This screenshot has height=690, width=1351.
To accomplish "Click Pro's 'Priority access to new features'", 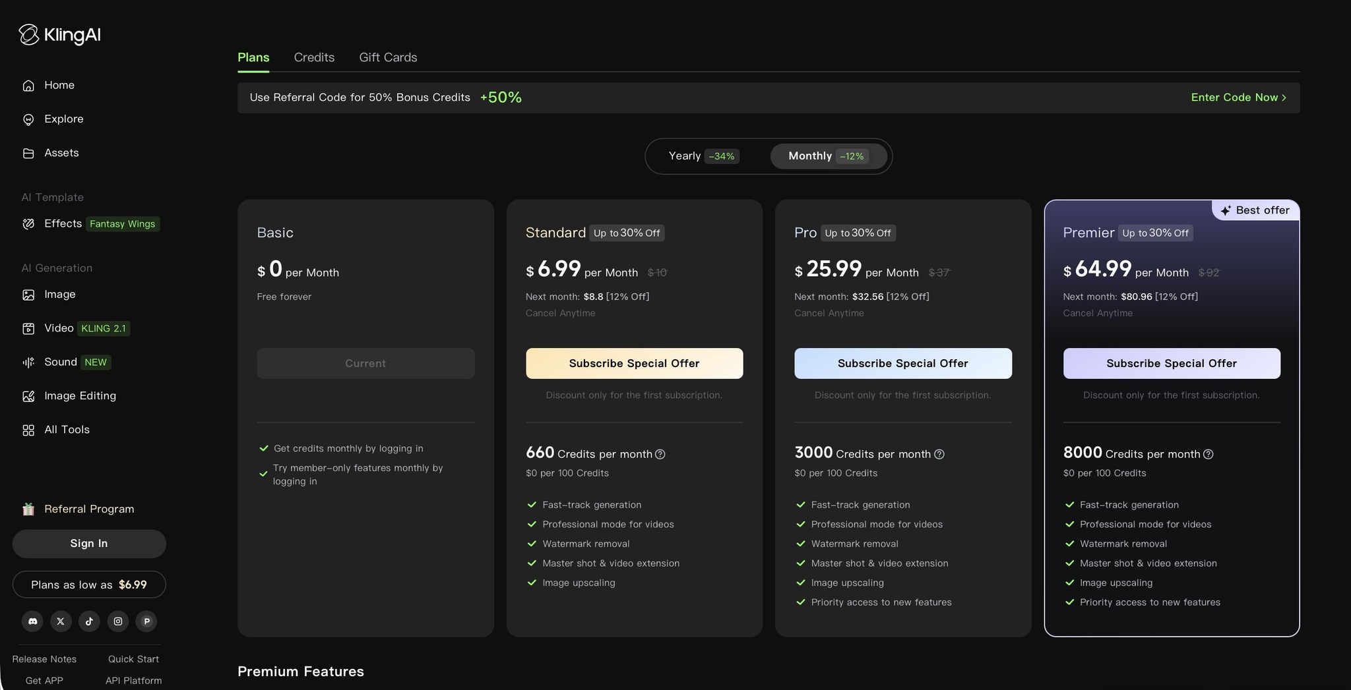I will 881,602.
